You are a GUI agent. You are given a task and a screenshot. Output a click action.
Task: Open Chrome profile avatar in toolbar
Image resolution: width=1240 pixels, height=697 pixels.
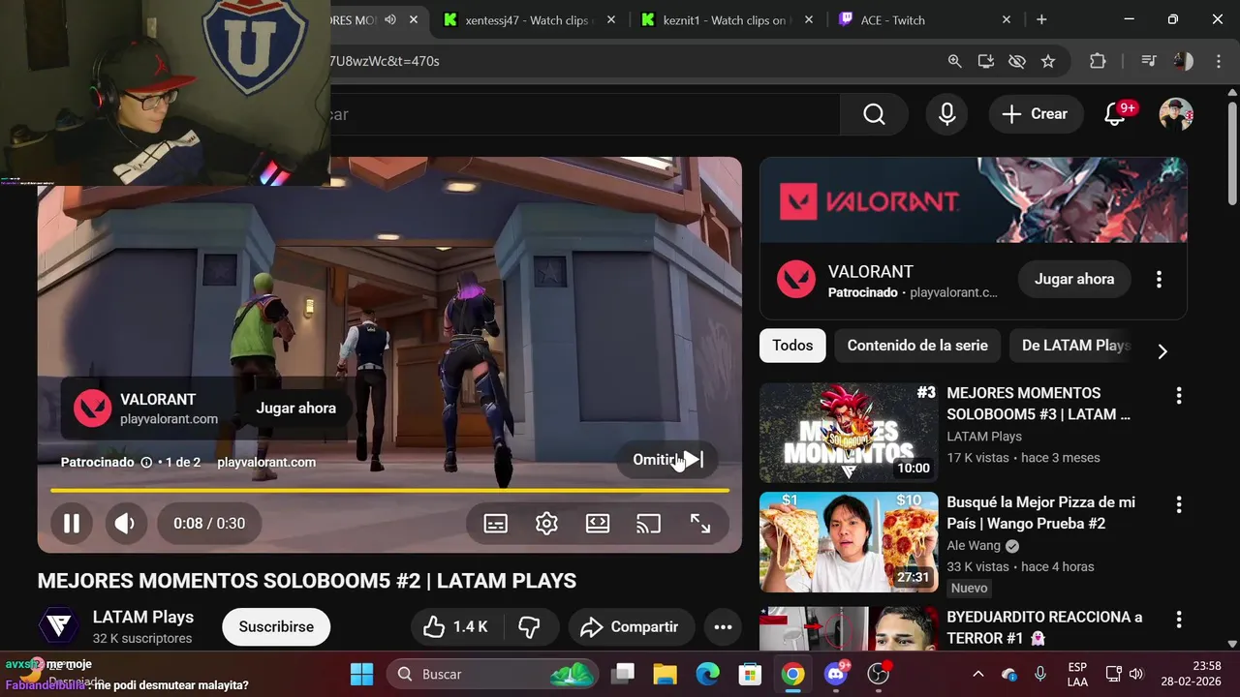pyautogui.click(x=1183, y=61)
